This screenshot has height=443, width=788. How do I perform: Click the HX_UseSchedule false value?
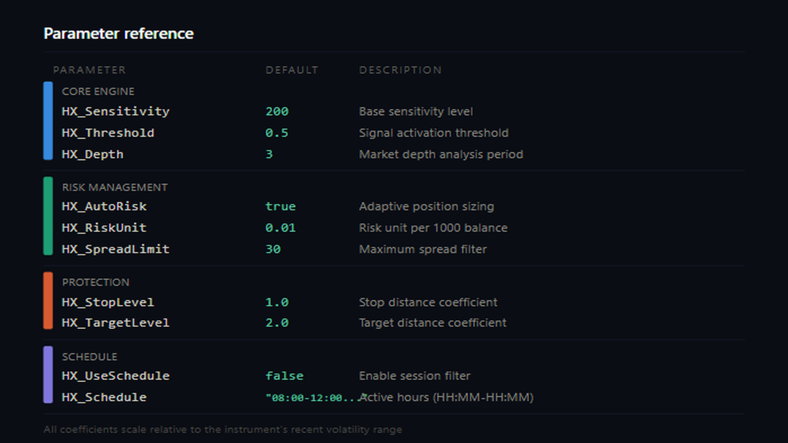[284, 376]
